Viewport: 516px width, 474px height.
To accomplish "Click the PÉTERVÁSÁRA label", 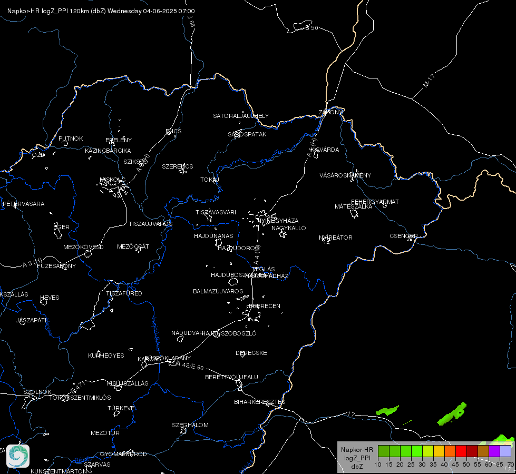I will pyautogui.click(x=23, y=204).
